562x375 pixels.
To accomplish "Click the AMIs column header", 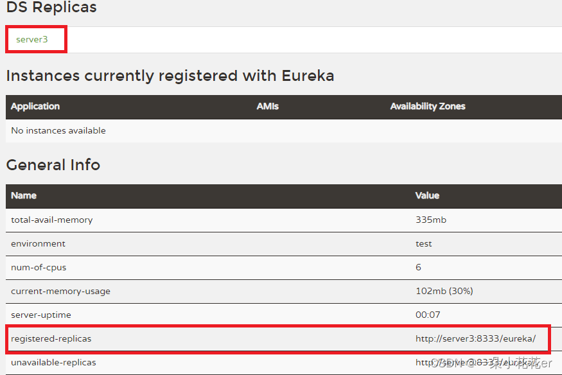I will point(267,107).
